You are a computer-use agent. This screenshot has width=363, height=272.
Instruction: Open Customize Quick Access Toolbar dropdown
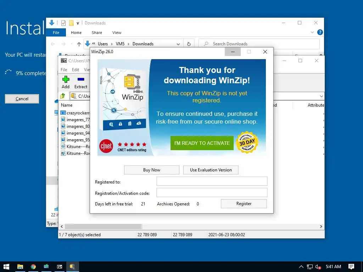(x=78, y=23)
